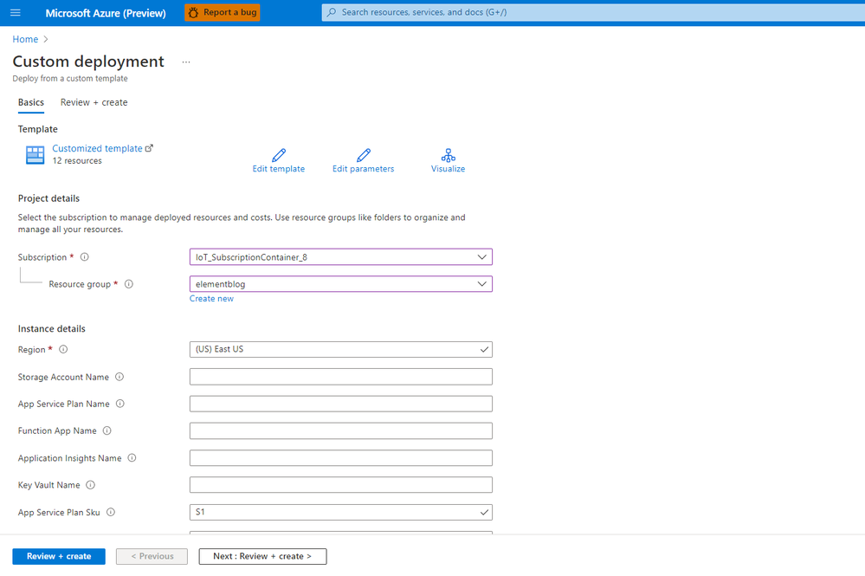Click the Application Insights Name field

pyautogui.click(x=341, y=458)
